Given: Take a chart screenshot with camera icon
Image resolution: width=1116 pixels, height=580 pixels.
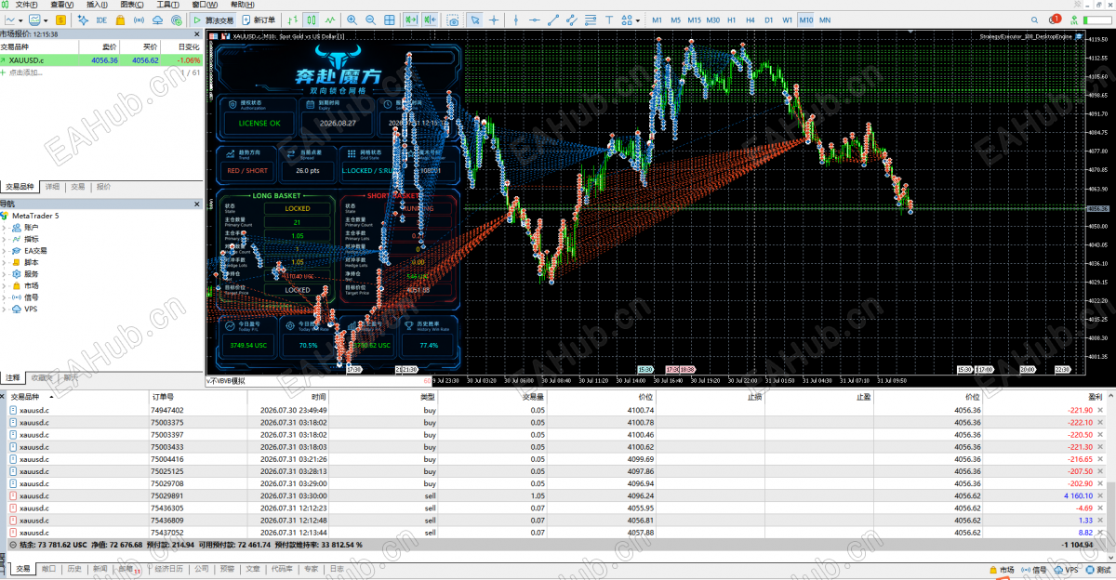Looking at the screenshot, I should point(453,20).
